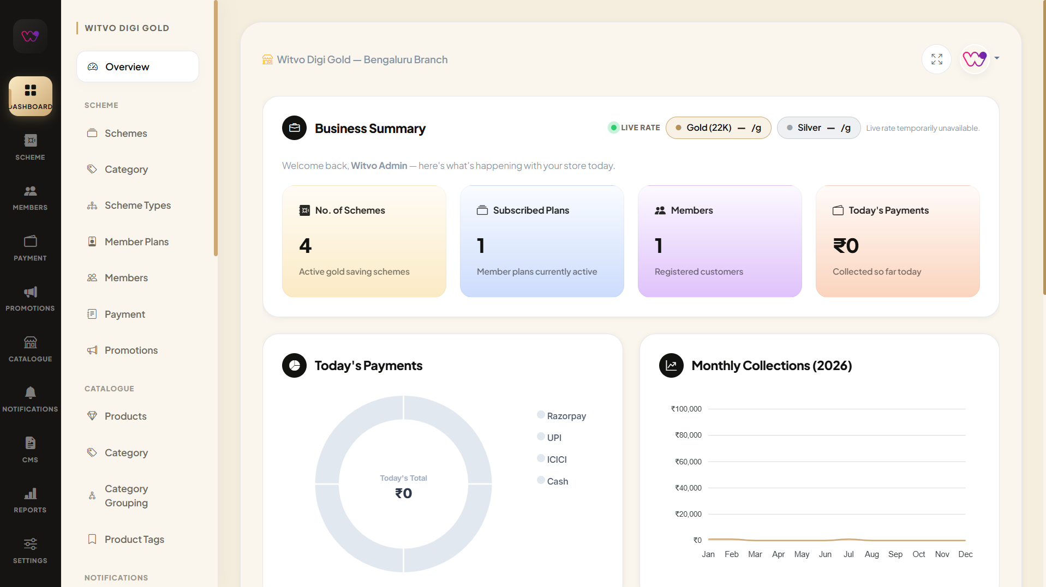
Task: Toggle the ICICI legend item
Action: (552, 459)
